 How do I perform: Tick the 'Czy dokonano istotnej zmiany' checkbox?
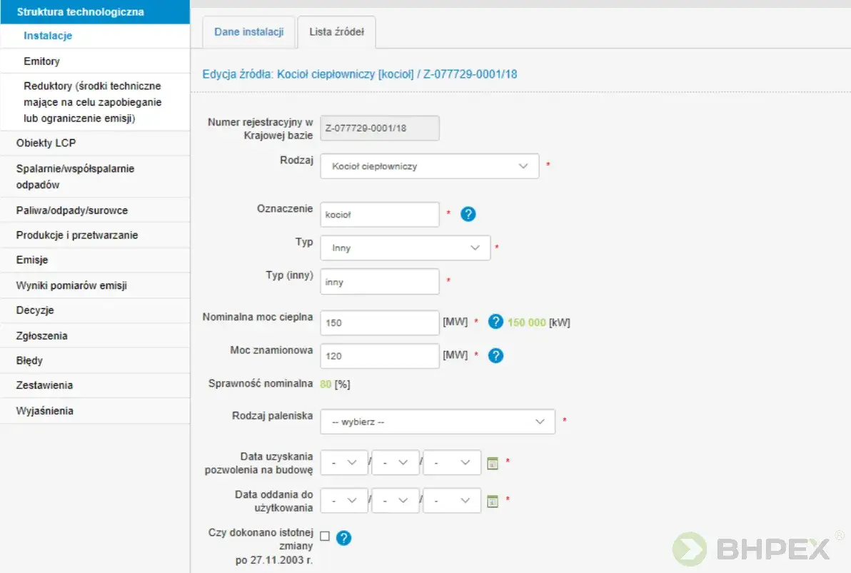tap(325, 537)
